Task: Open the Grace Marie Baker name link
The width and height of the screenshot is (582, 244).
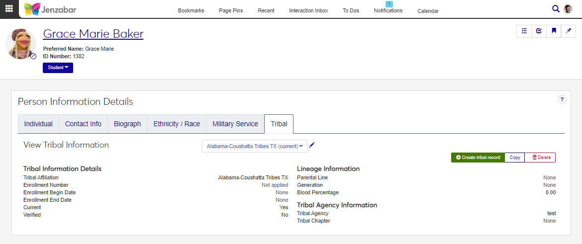Action: [x=93, y=34]
